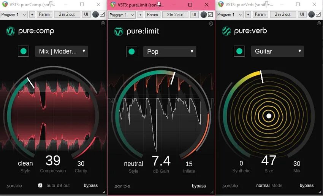
Task: Open settings gear in pure:limit plugin
Action: (211, 24)
